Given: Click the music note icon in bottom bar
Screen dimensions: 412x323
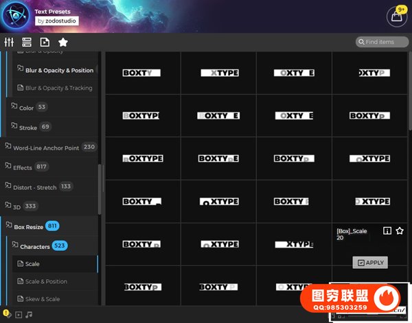Looking at the screenshot, I should (x=29, y=315).
